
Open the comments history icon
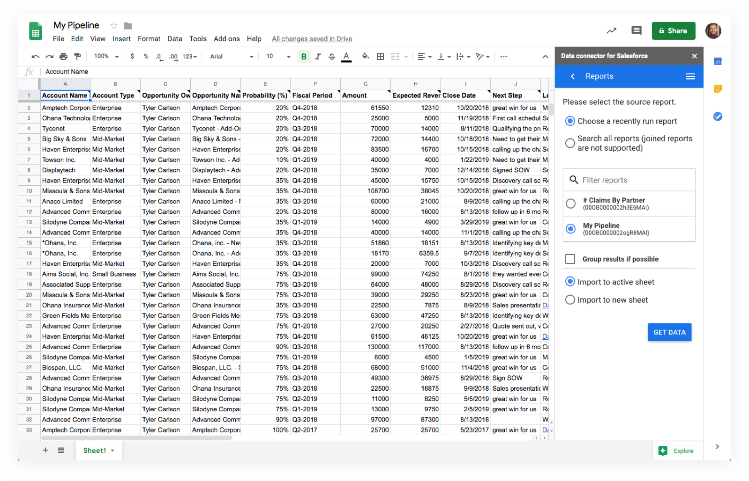click(x=636, y=31)
